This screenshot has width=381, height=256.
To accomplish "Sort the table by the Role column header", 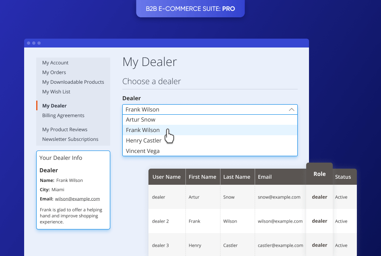I will click(319, 174).
